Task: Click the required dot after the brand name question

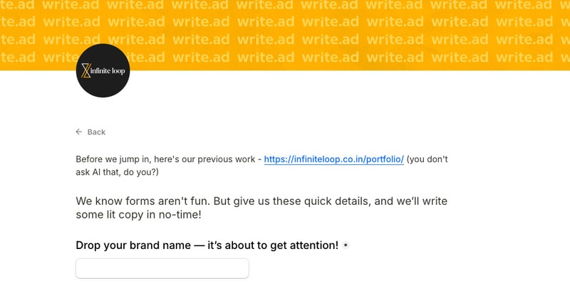Action: tap(346, 245)
